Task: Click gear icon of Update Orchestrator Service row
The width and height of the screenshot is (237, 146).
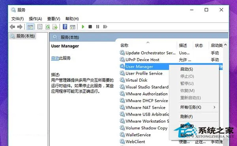Action: point(122,53)
